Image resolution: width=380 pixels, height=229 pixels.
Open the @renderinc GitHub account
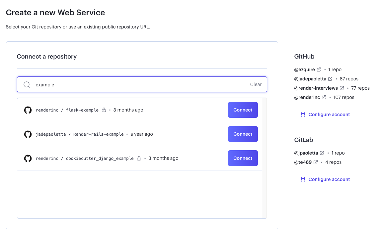point(307,97)
